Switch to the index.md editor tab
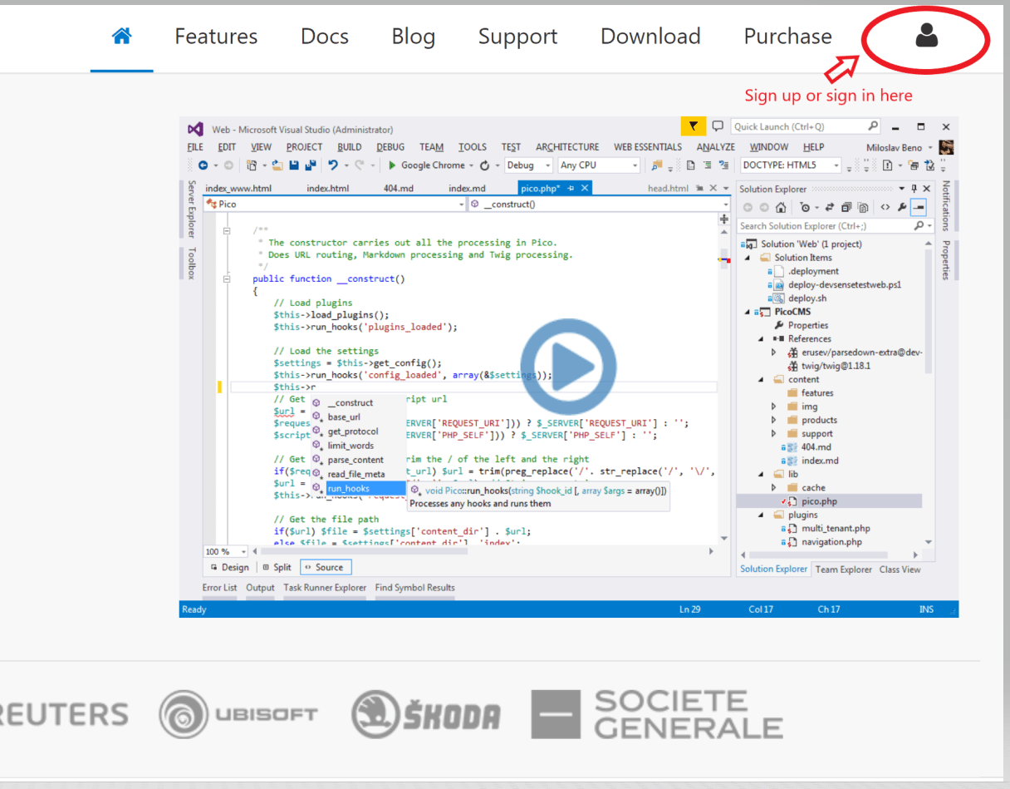 467,189
